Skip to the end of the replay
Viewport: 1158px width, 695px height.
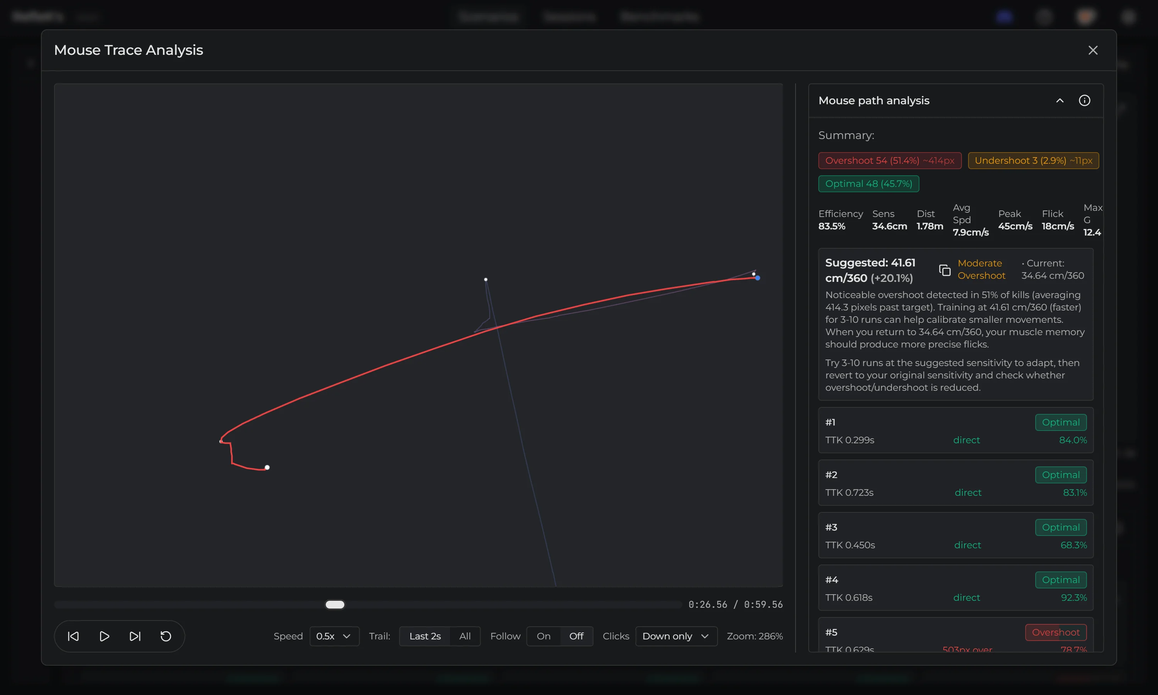(x=135, y=636)
